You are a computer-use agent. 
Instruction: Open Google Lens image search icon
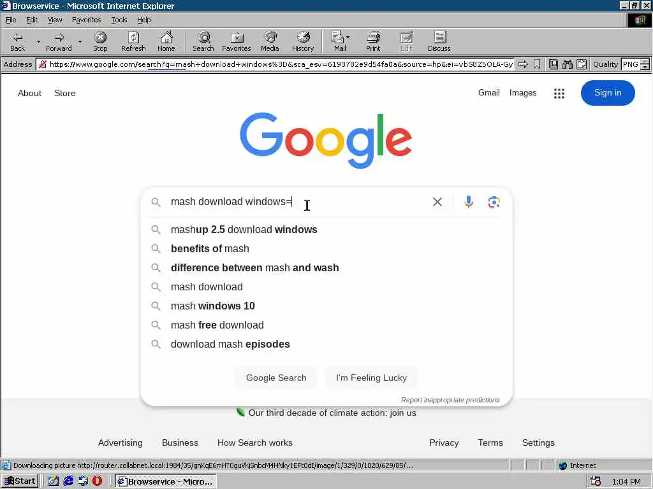pos(494,202)
